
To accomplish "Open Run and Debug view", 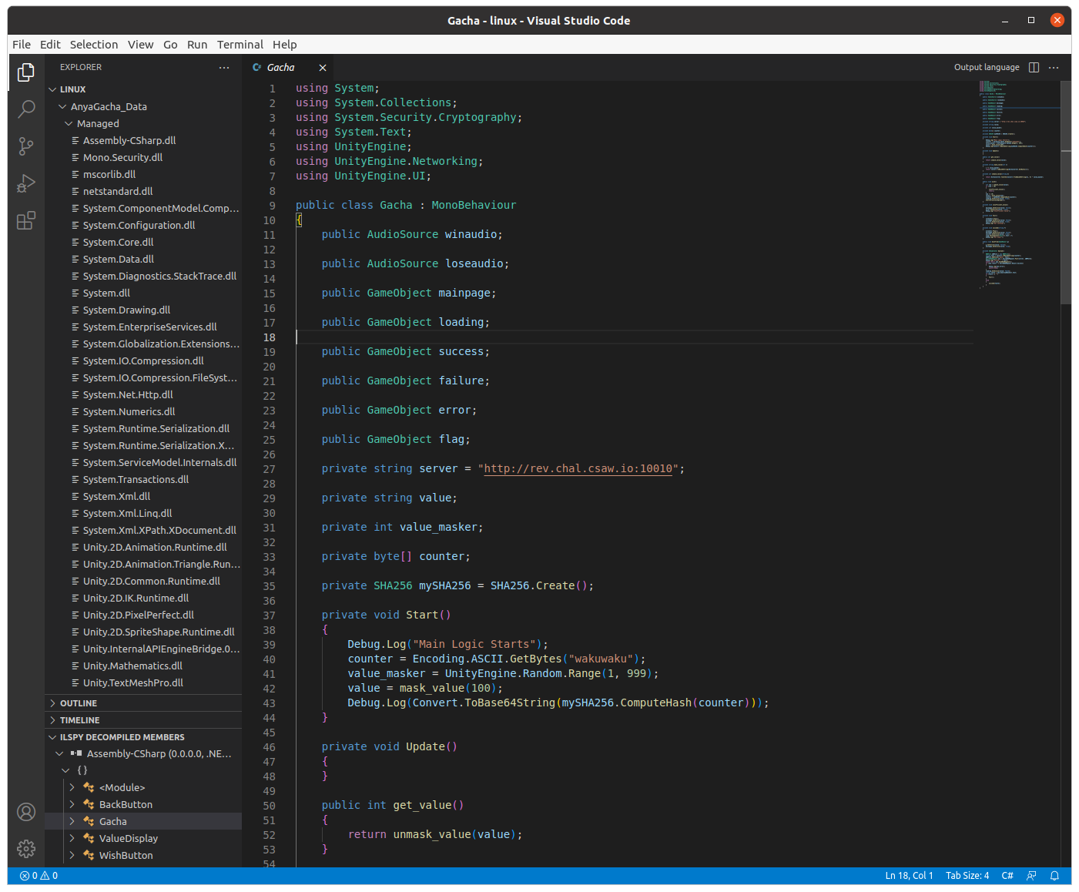I will pyautogui.click(x=26, y=183).
